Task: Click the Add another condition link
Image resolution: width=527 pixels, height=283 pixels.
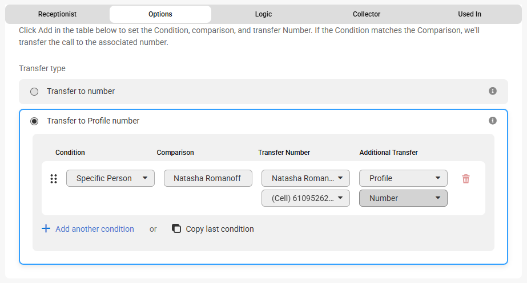Action: click(x=95, y=229)
